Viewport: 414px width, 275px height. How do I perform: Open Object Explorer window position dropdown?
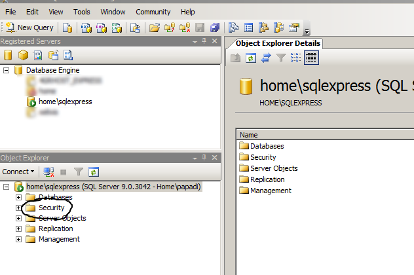click(195, 158)
